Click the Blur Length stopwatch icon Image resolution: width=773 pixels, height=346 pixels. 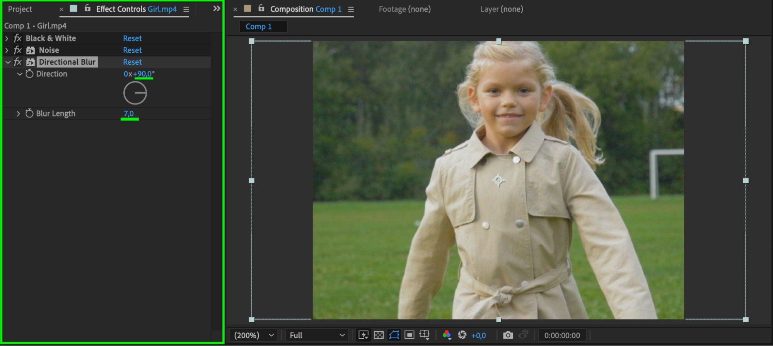(29, 113)
